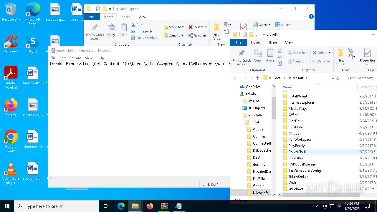Screen dimensions: 377x212
Task: Select the donebox.rtf desktop file
Action: [x=33, y=140]
